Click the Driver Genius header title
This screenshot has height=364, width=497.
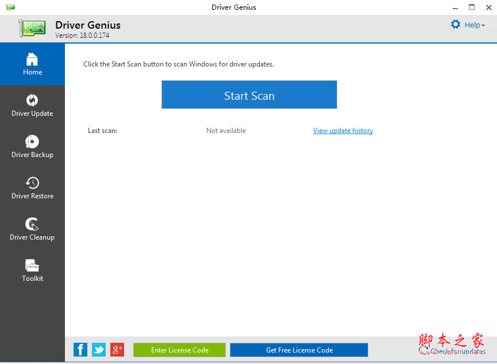click(x=88, y=25)
